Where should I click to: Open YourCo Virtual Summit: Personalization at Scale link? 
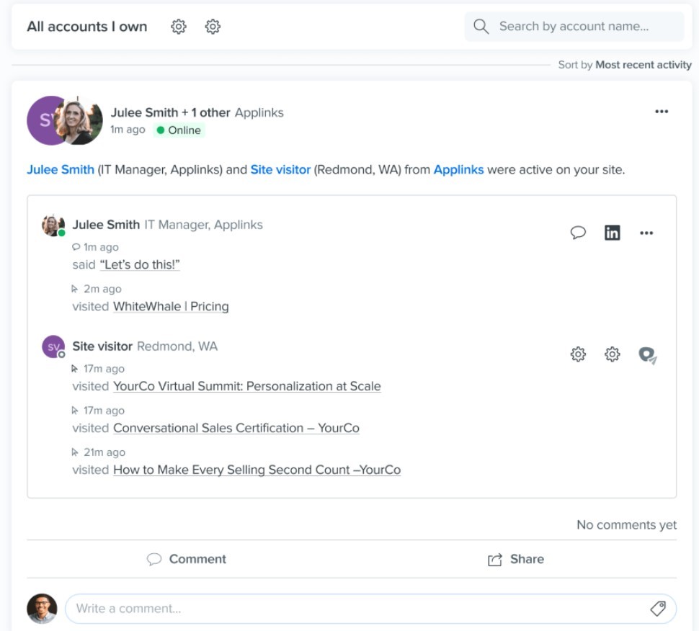click(x=246, y=386)
